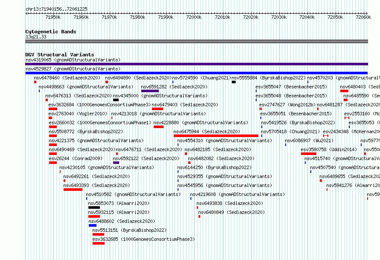The height and width of the screenshot is (260, 380).
Task: Select nsv4213018 (gnomADStructuralVariants) label
Action: (x=158, y=114)
